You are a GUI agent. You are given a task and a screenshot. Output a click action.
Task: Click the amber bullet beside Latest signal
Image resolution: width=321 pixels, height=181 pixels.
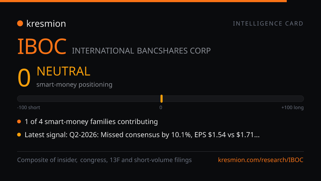click(19, 135)
